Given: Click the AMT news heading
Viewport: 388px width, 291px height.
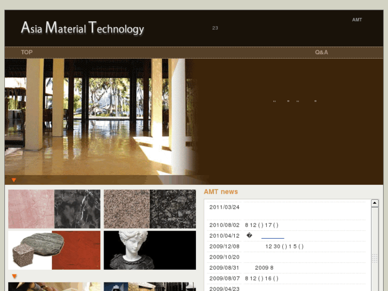Looking at the screenshot, I should pyautogui.click(x=221, y=192).
